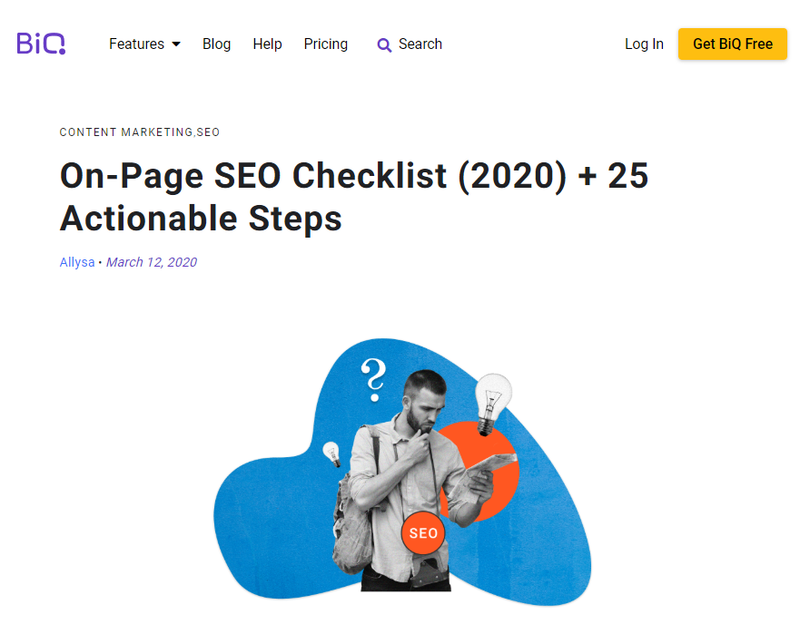Open author Allysa's profile link
The image size is (800, 624).
pos(77,262)
